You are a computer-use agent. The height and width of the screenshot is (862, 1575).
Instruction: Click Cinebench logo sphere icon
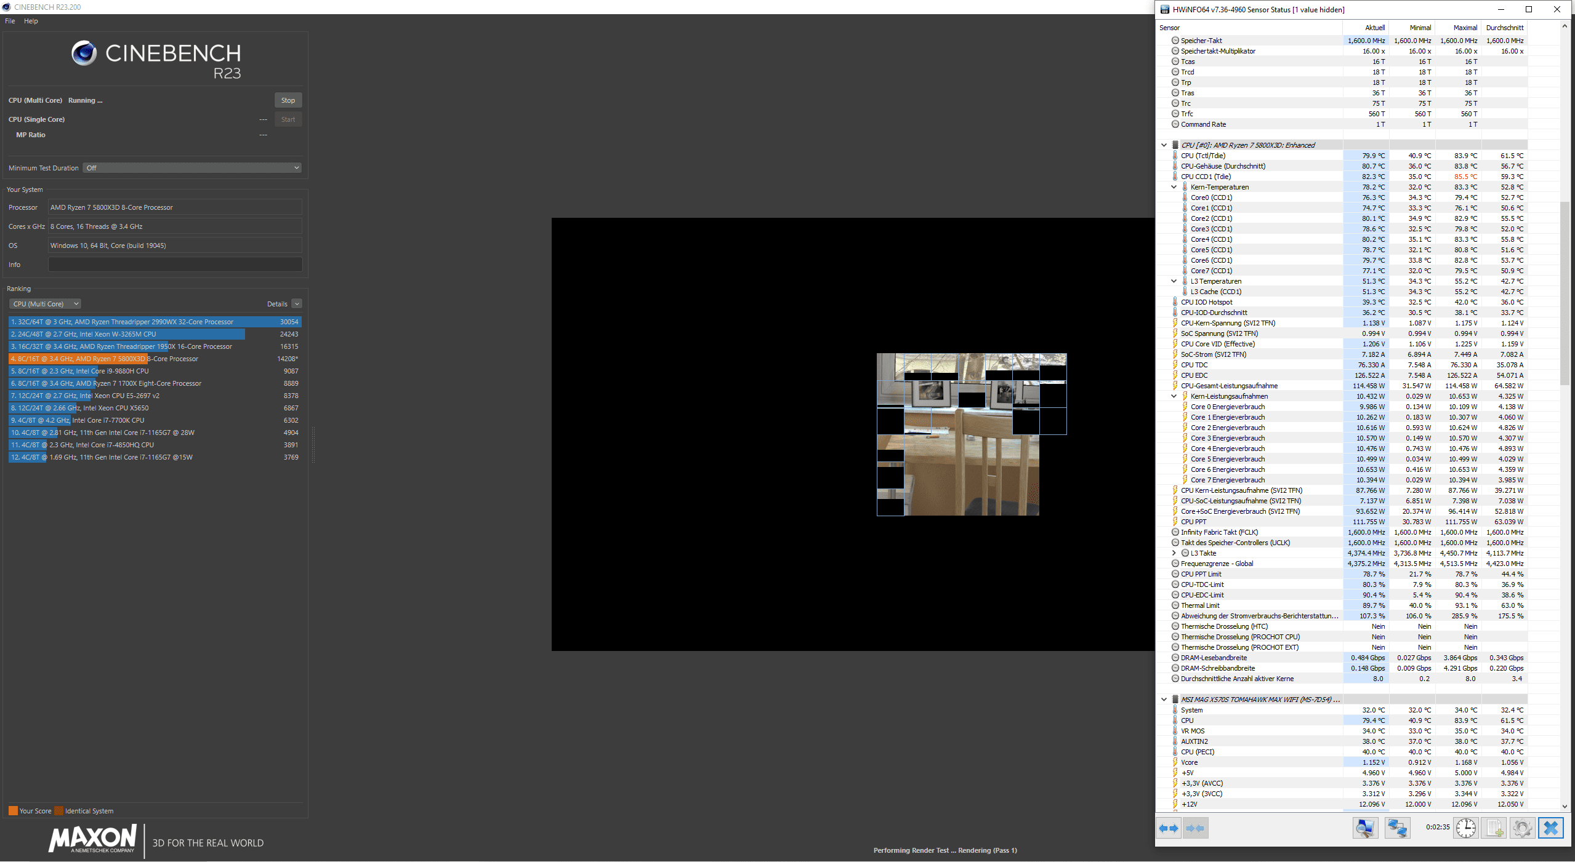[x=84, y=54]
